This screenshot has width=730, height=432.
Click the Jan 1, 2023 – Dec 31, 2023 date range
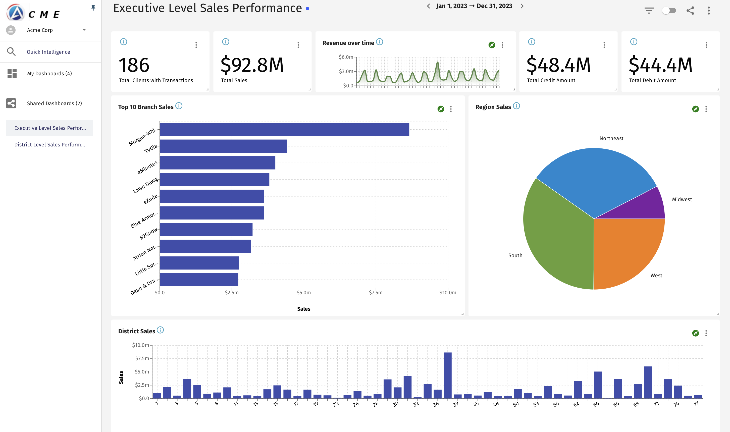point(474,6)
